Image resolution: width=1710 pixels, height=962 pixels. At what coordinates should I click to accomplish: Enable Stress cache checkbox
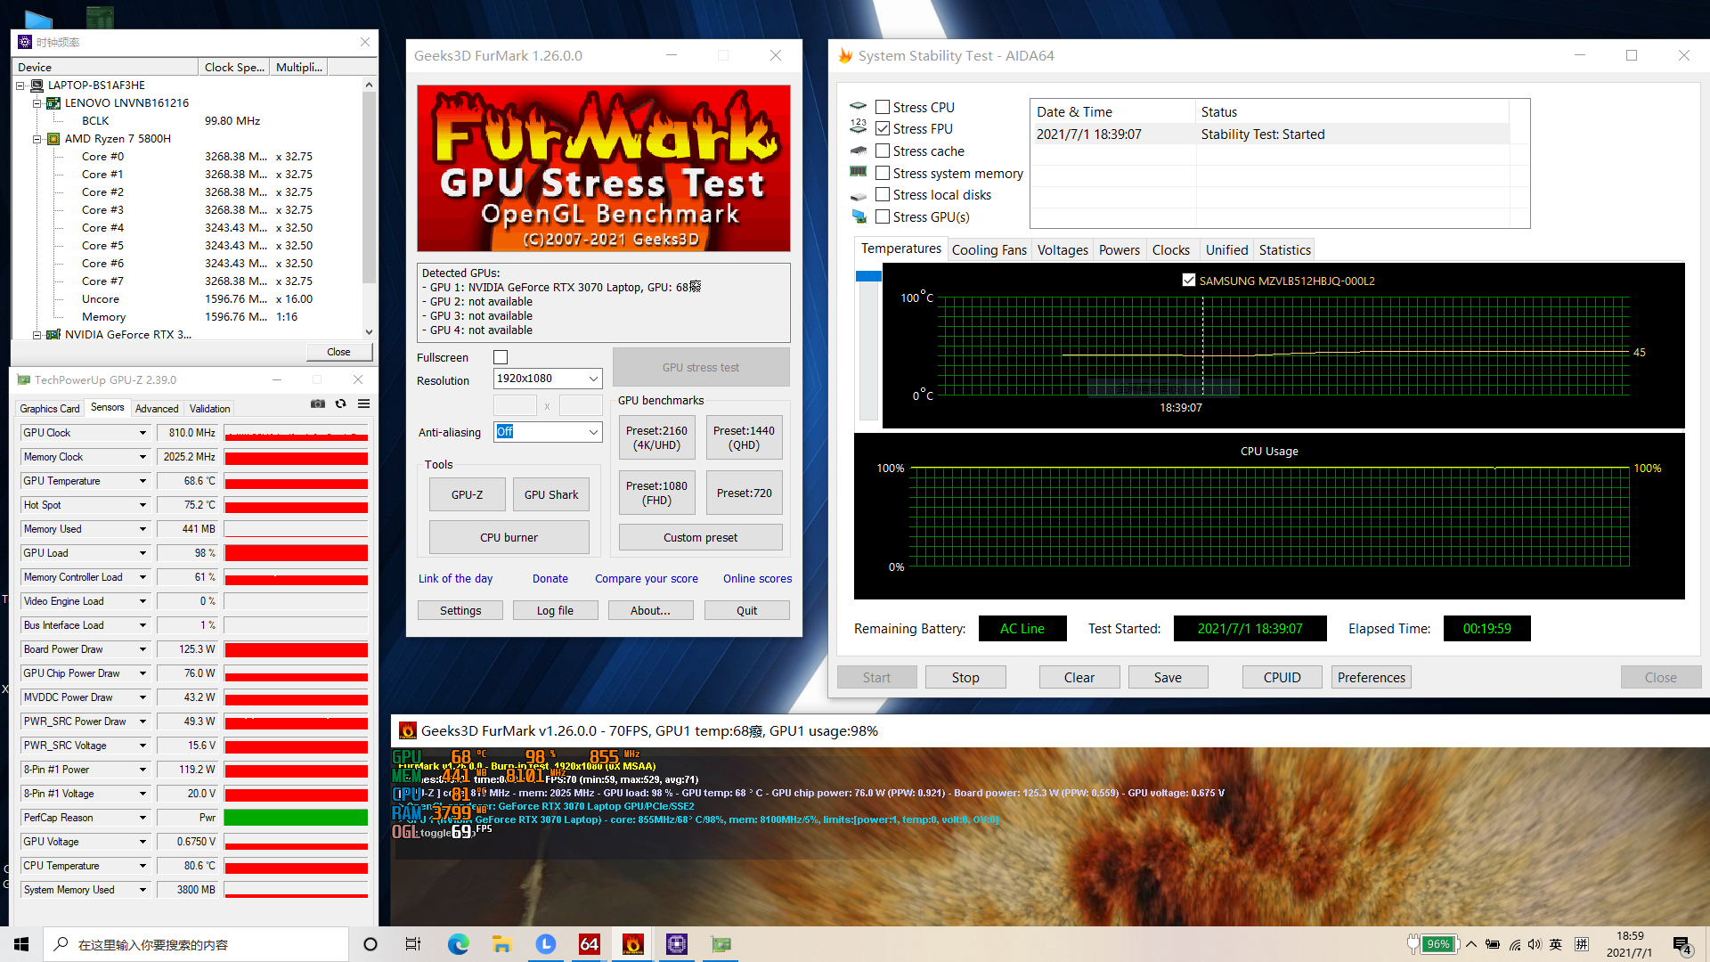click(x=883, y=151)
